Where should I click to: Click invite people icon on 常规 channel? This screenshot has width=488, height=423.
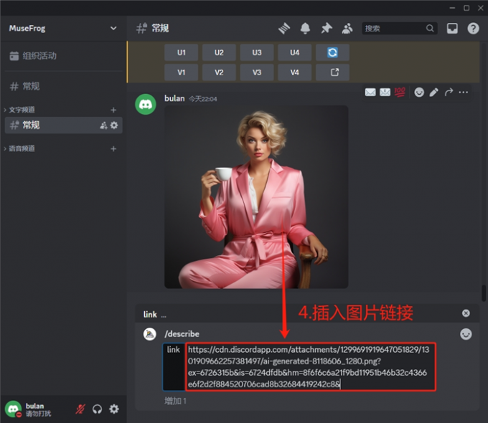tap(103, 125)
